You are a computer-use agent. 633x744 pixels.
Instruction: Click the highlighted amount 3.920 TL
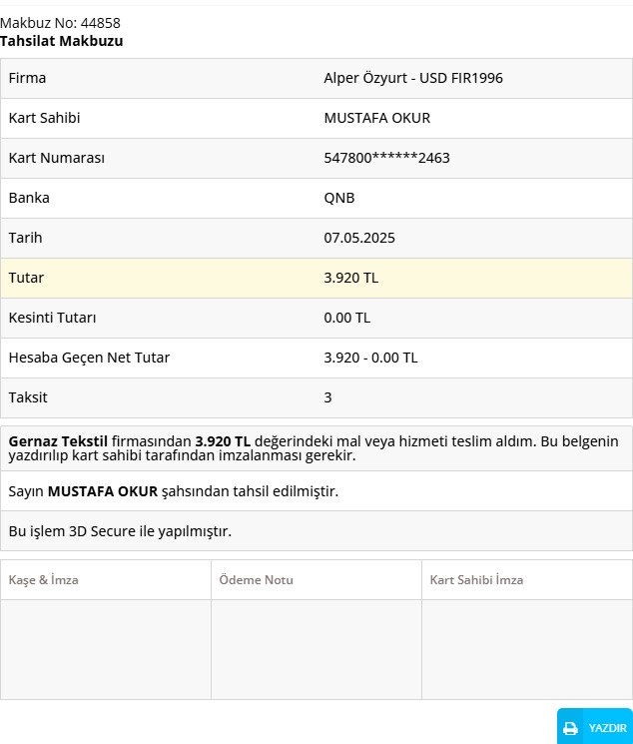point(350,278)
